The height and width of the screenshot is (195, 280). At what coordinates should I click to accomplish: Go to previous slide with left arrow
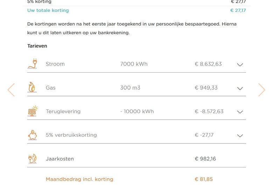coord(11,90)
